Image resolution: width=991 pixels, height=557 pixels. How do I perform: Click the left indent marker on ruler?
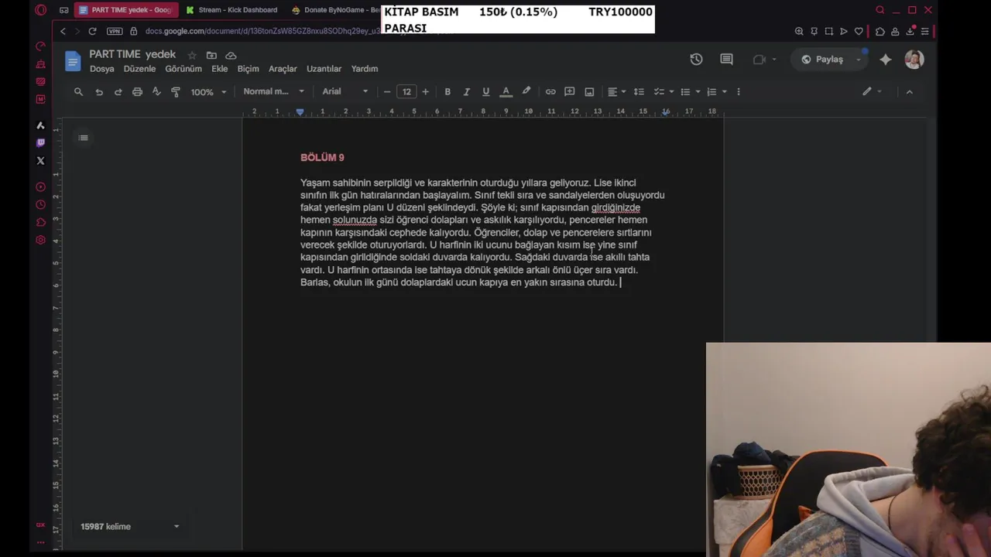(x=300, y=112)
